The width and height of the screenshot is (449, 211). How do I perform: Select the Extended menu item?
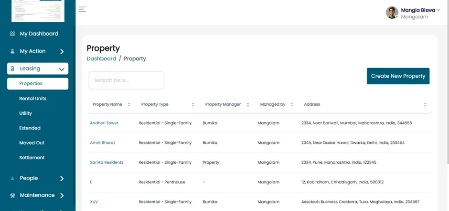(30, 128)
